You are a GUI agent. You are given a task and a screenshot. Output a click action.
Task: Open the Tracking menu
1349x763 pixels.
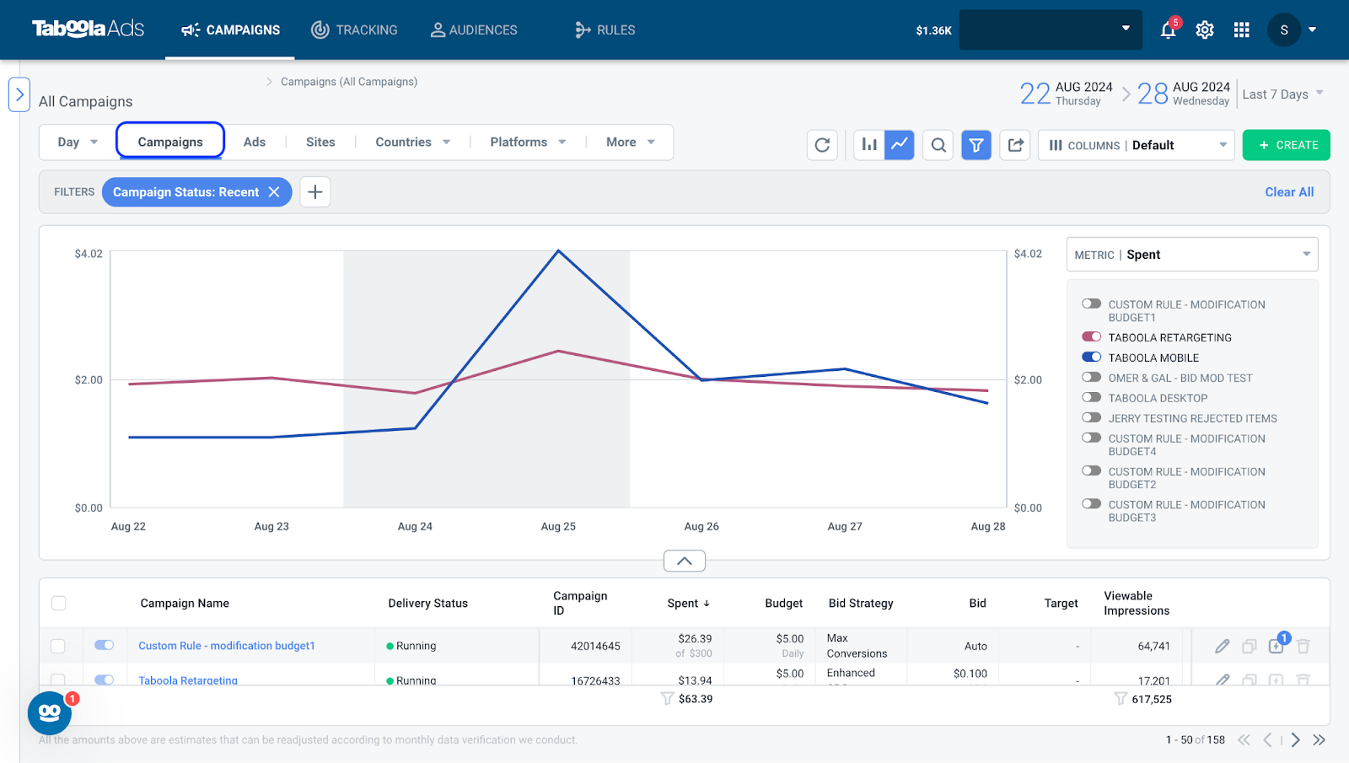tap(354, 30)
